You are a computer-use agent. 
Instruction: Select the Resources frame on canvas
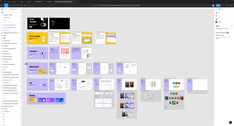click(x=46, y=99)
